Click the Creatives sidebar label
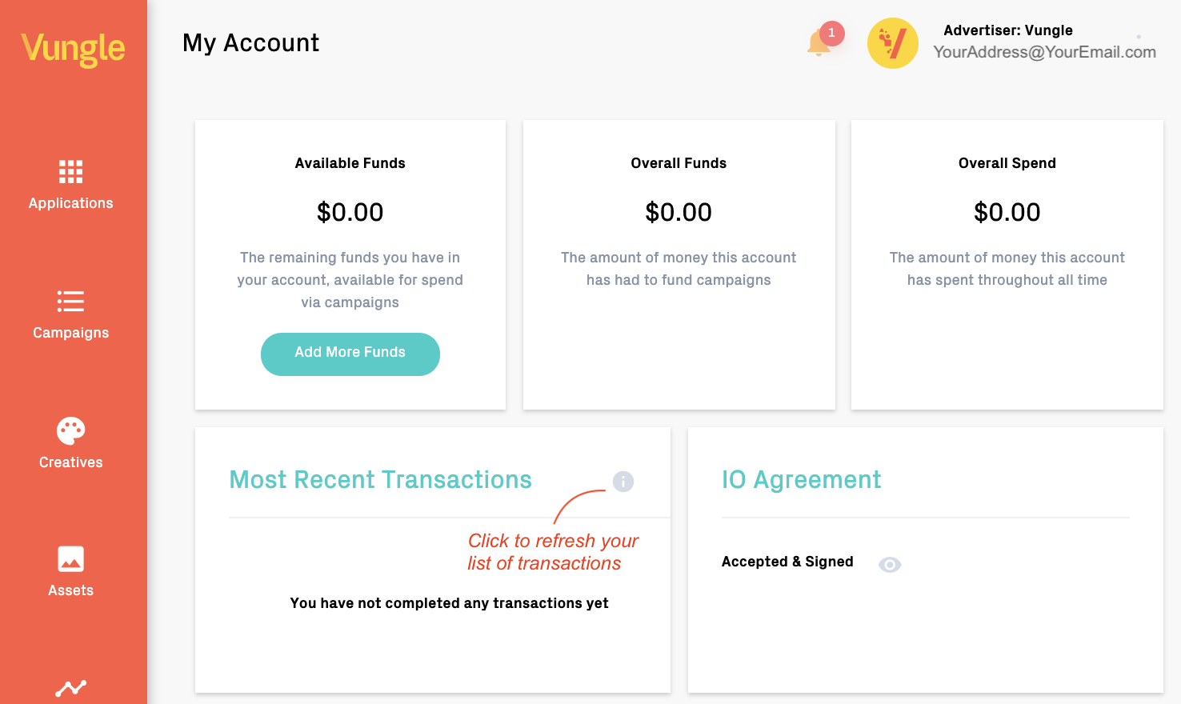This screenshot has width=1181, height=704. pyautogui.click(x=70, y=462)
